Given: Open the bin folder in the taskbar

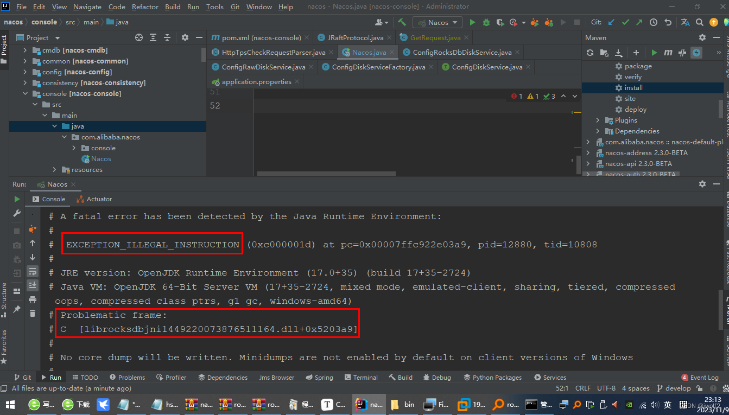Looking at the screenshot, I should (x=402, y=404).
